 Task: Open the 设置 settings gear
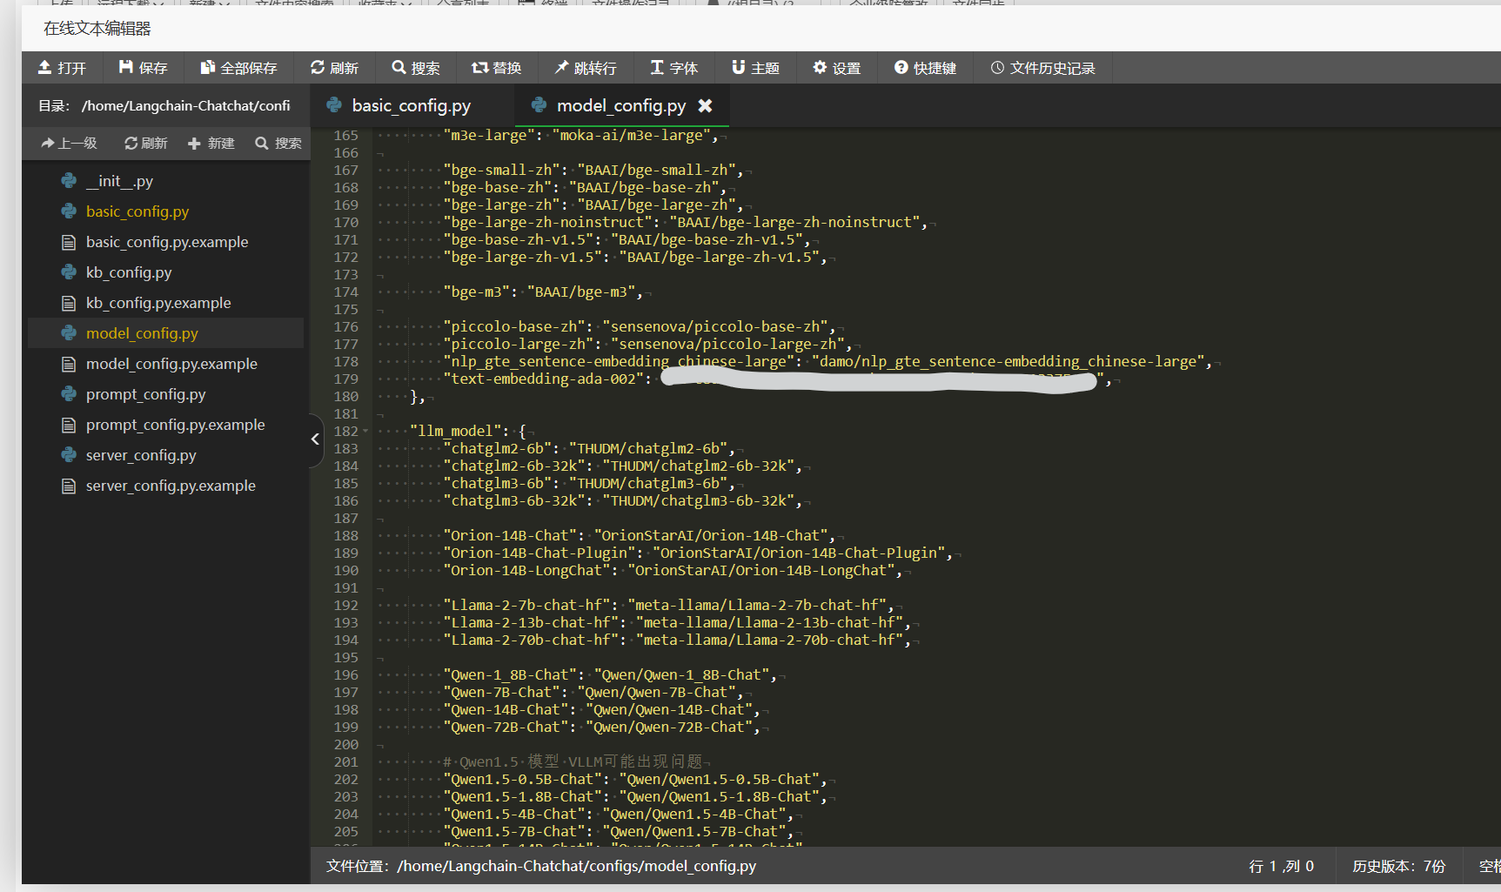(836, 68)
